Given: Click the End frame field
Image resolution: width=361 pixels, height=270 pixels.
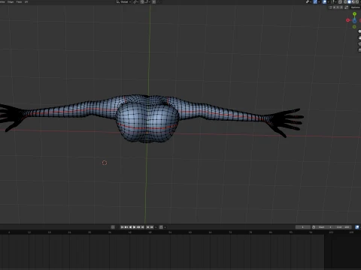Looking at the screenshot, I should tap(343, 227).
